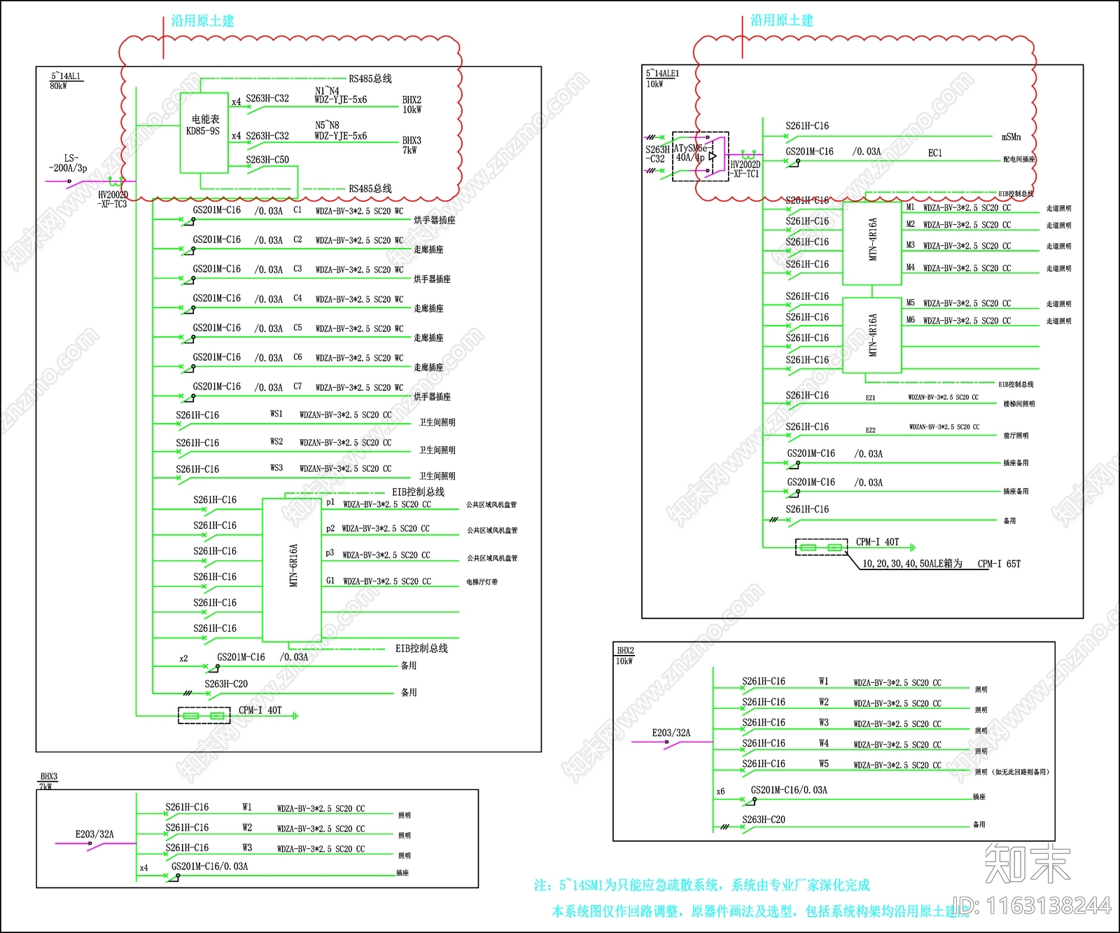Click the BHX3 panel title above 7kW
This screenshot has width=1120, height=933.
point(49,776)
